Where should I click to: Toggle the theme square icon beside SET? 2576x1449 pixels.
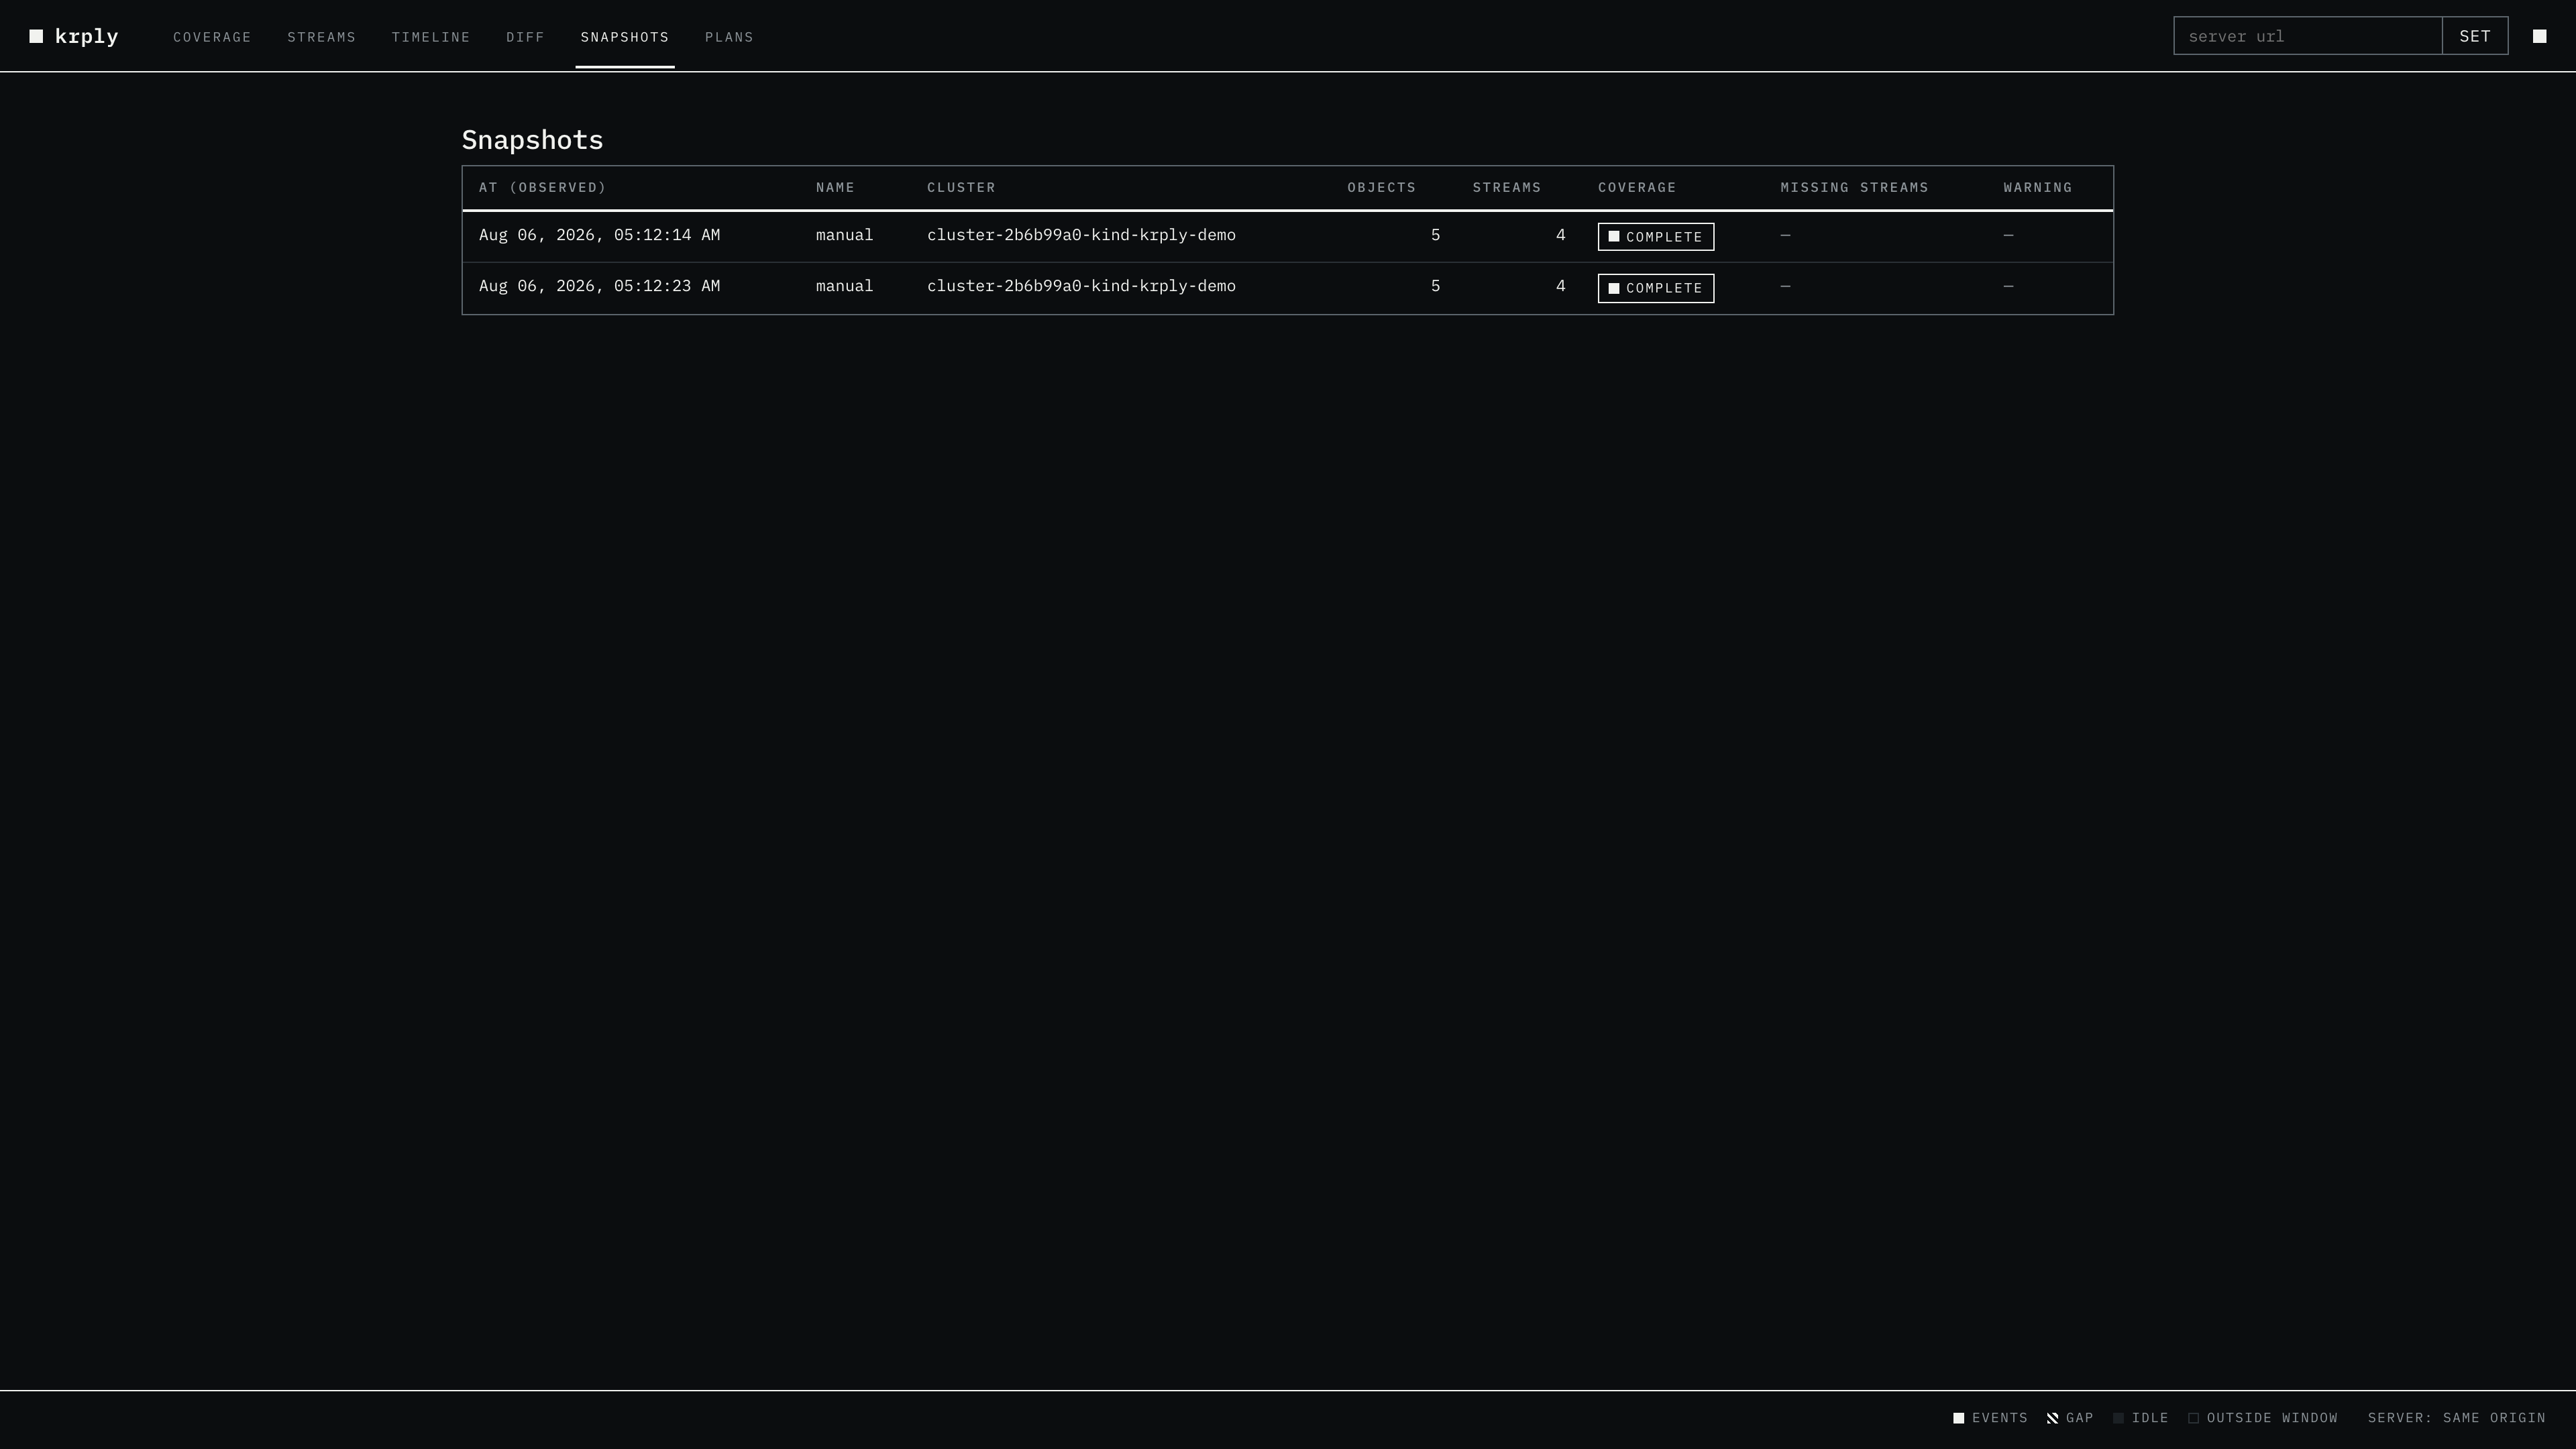click(x=2539, y=37)
